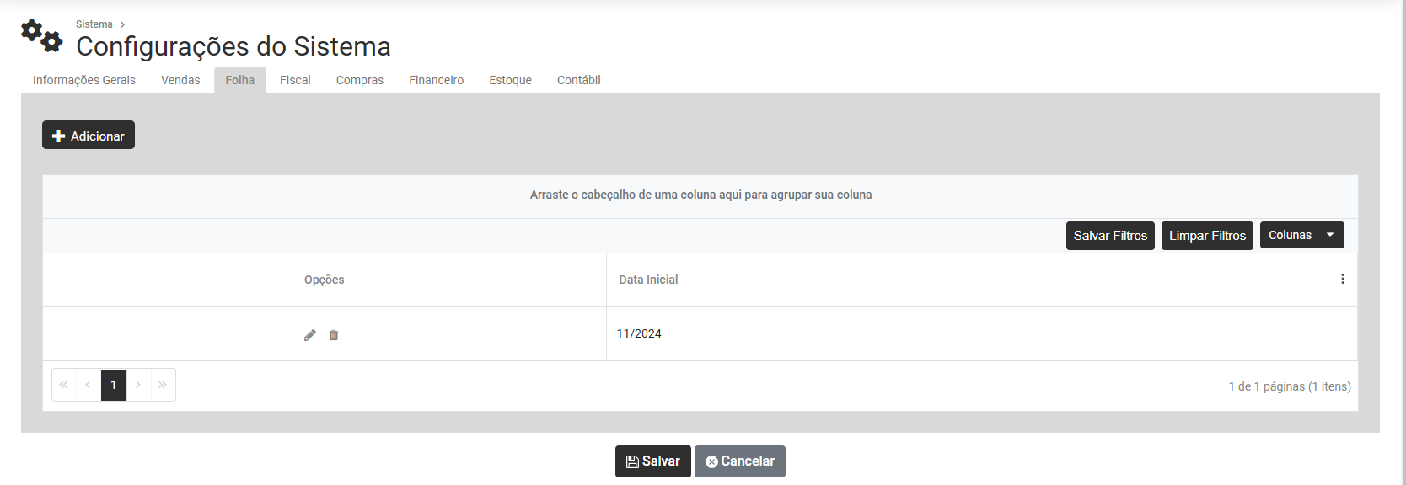Click the Sistema breadcrumb link
This screenshot has width=1406, height=485.
(94, 24)
